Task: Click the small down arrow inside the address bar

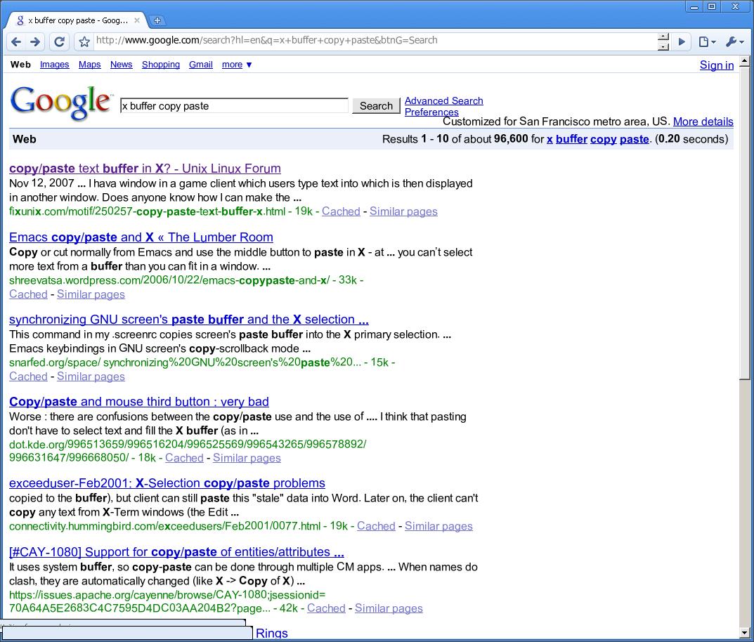Action: tap(663, 46)
